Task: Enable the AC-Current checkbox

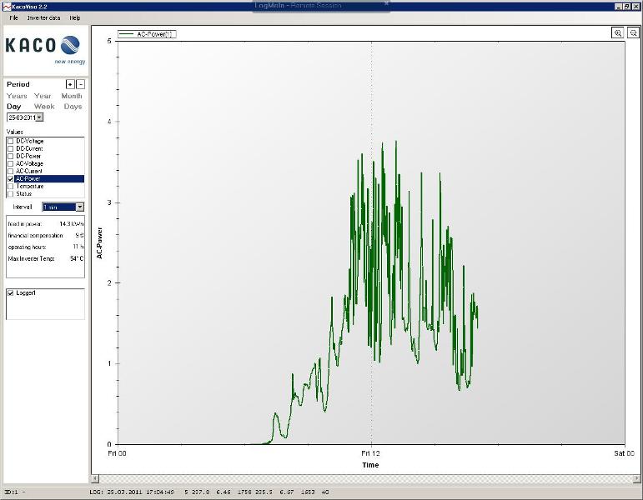Action: 11,172
